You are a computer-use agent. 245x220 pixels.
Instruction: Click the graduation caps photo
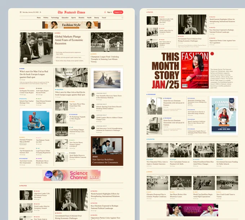(181, 150)
